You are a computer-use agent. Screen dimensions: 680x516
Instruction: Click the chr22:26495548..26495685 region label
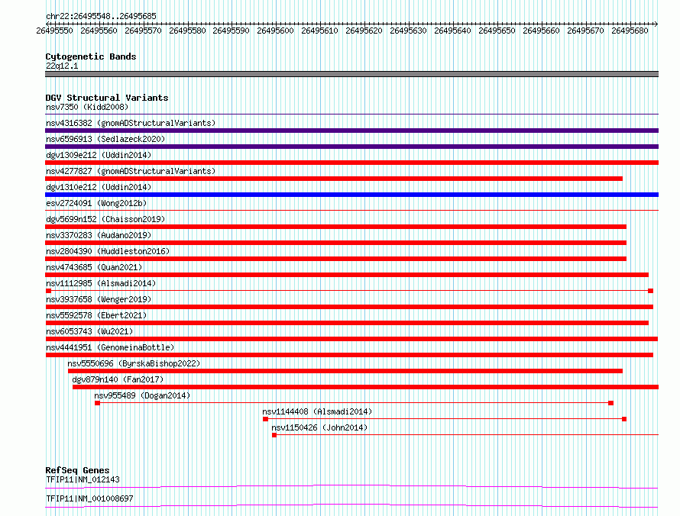pos(101,16)
